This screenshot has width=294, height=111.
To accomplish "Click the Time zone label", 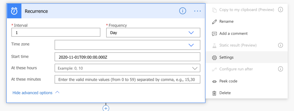I will [x=20, y=44].
